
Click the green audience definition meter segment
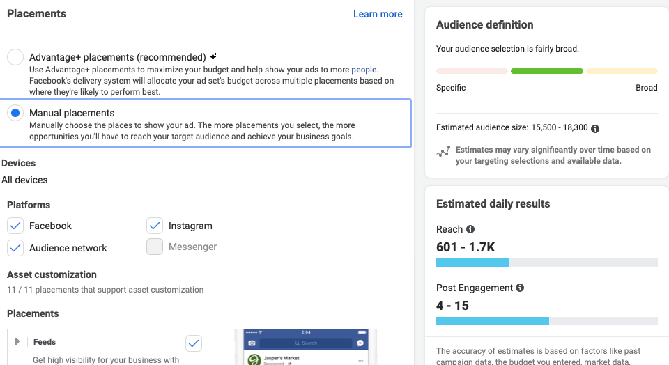(x=546, y=71)
